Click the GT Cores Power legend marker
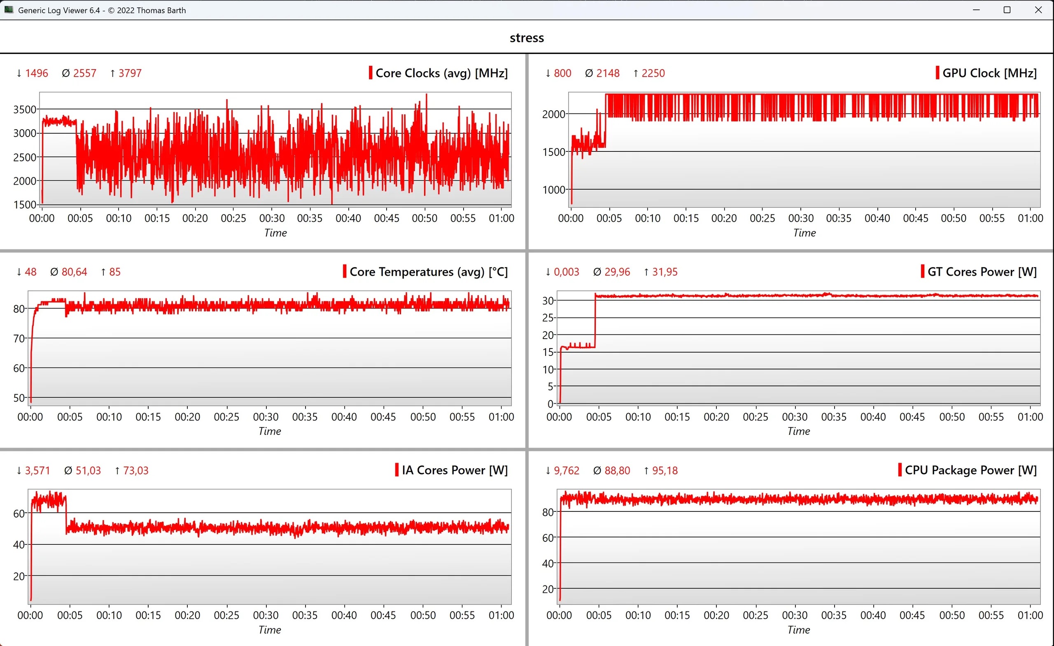This screenshot has height=646, width=1054. click(922, 272)
